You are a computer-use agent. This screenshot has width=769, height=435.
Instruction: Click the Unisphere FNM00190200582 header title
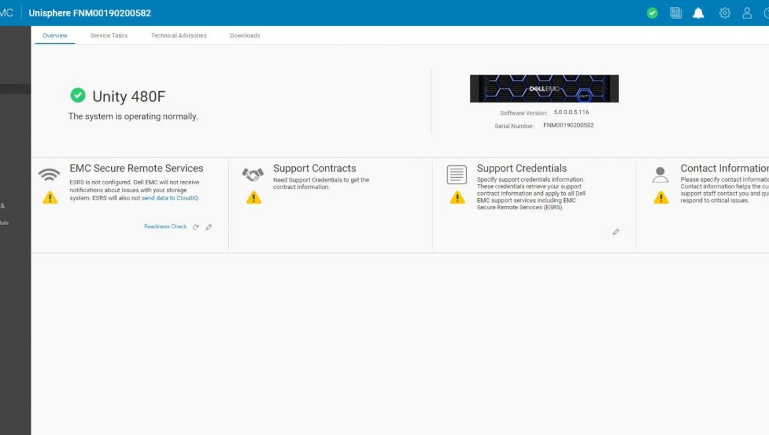[90, 13]
